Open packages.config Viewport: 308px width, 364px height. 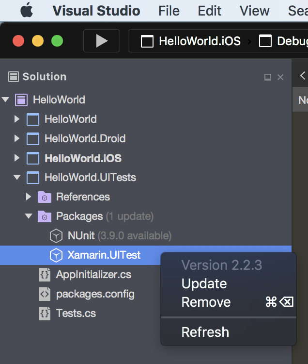[95, 295]
